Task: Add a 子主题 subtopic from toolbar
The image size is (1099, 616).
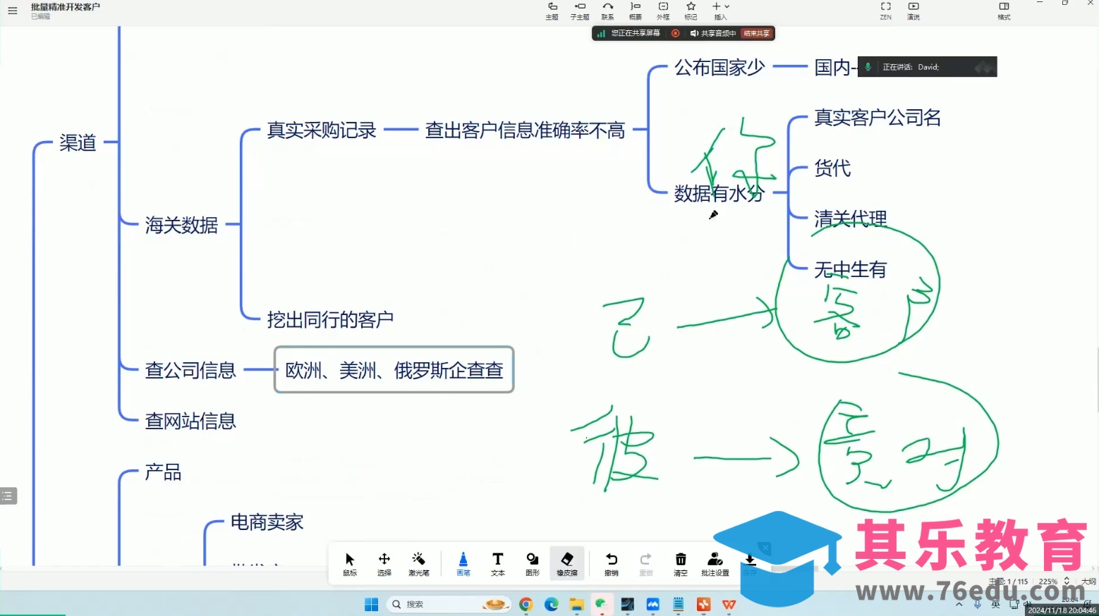Action: pyautogui.click(x=580, y=11)
